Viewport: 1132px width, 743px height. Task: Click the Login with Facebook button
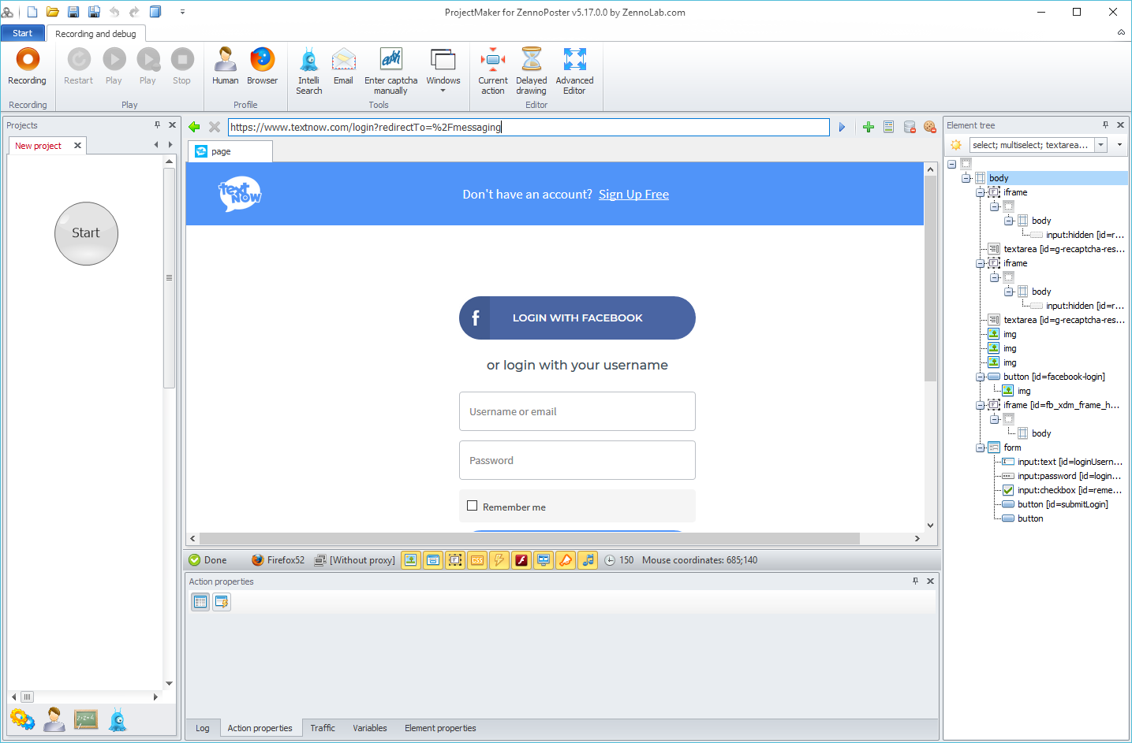point(577,318)
